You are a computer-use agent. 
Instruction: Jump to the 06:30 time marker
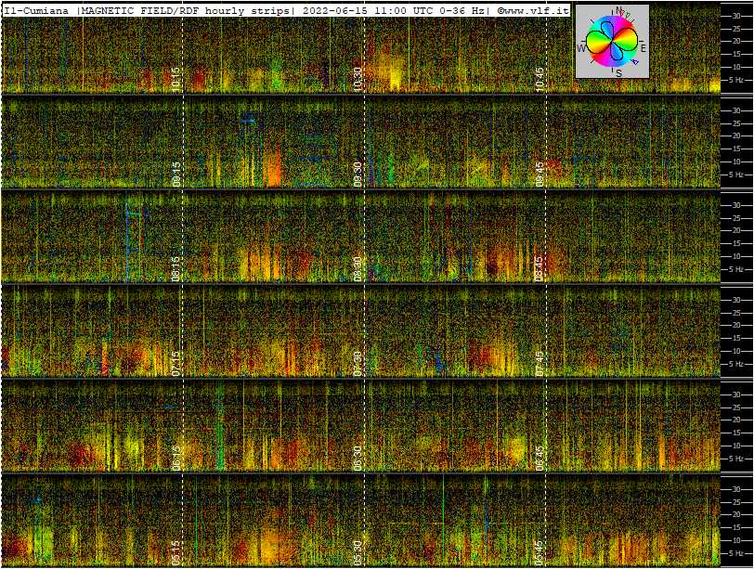[x=357, y=458]
